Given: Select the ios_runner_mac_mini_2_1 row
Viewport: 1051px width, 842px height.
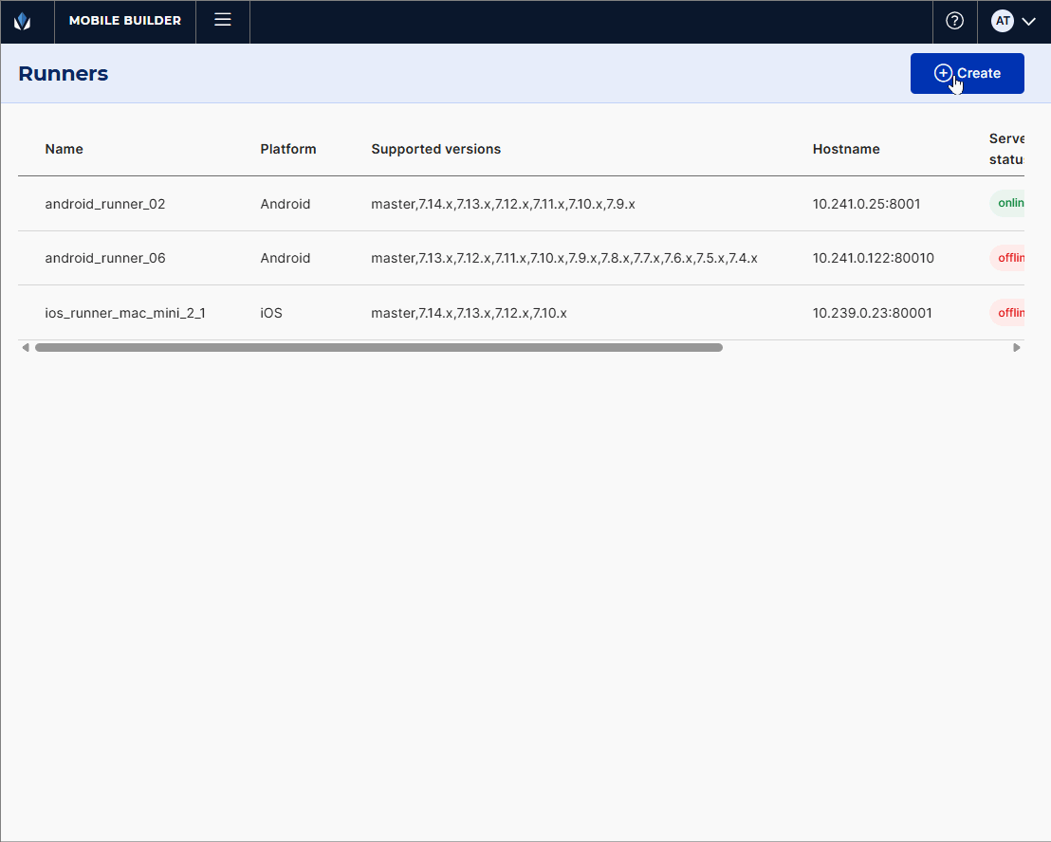Looking at the screenshot, I should (125, 313).
